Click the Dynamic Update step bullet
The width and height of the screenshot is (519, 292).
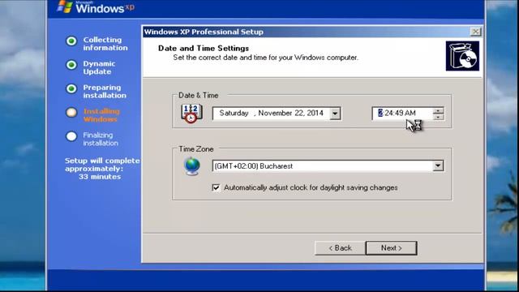click(71, 65)
